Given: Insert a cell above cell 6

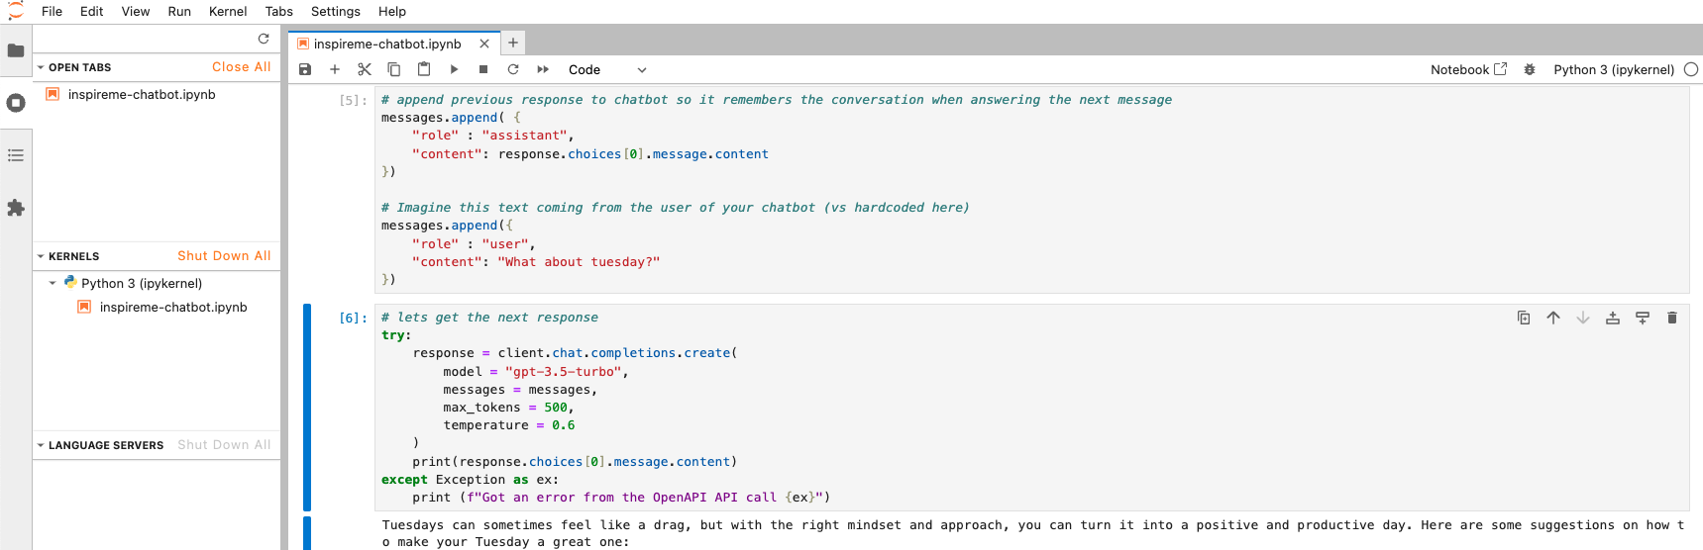Looking at the screenshot, I should 1613,318.
